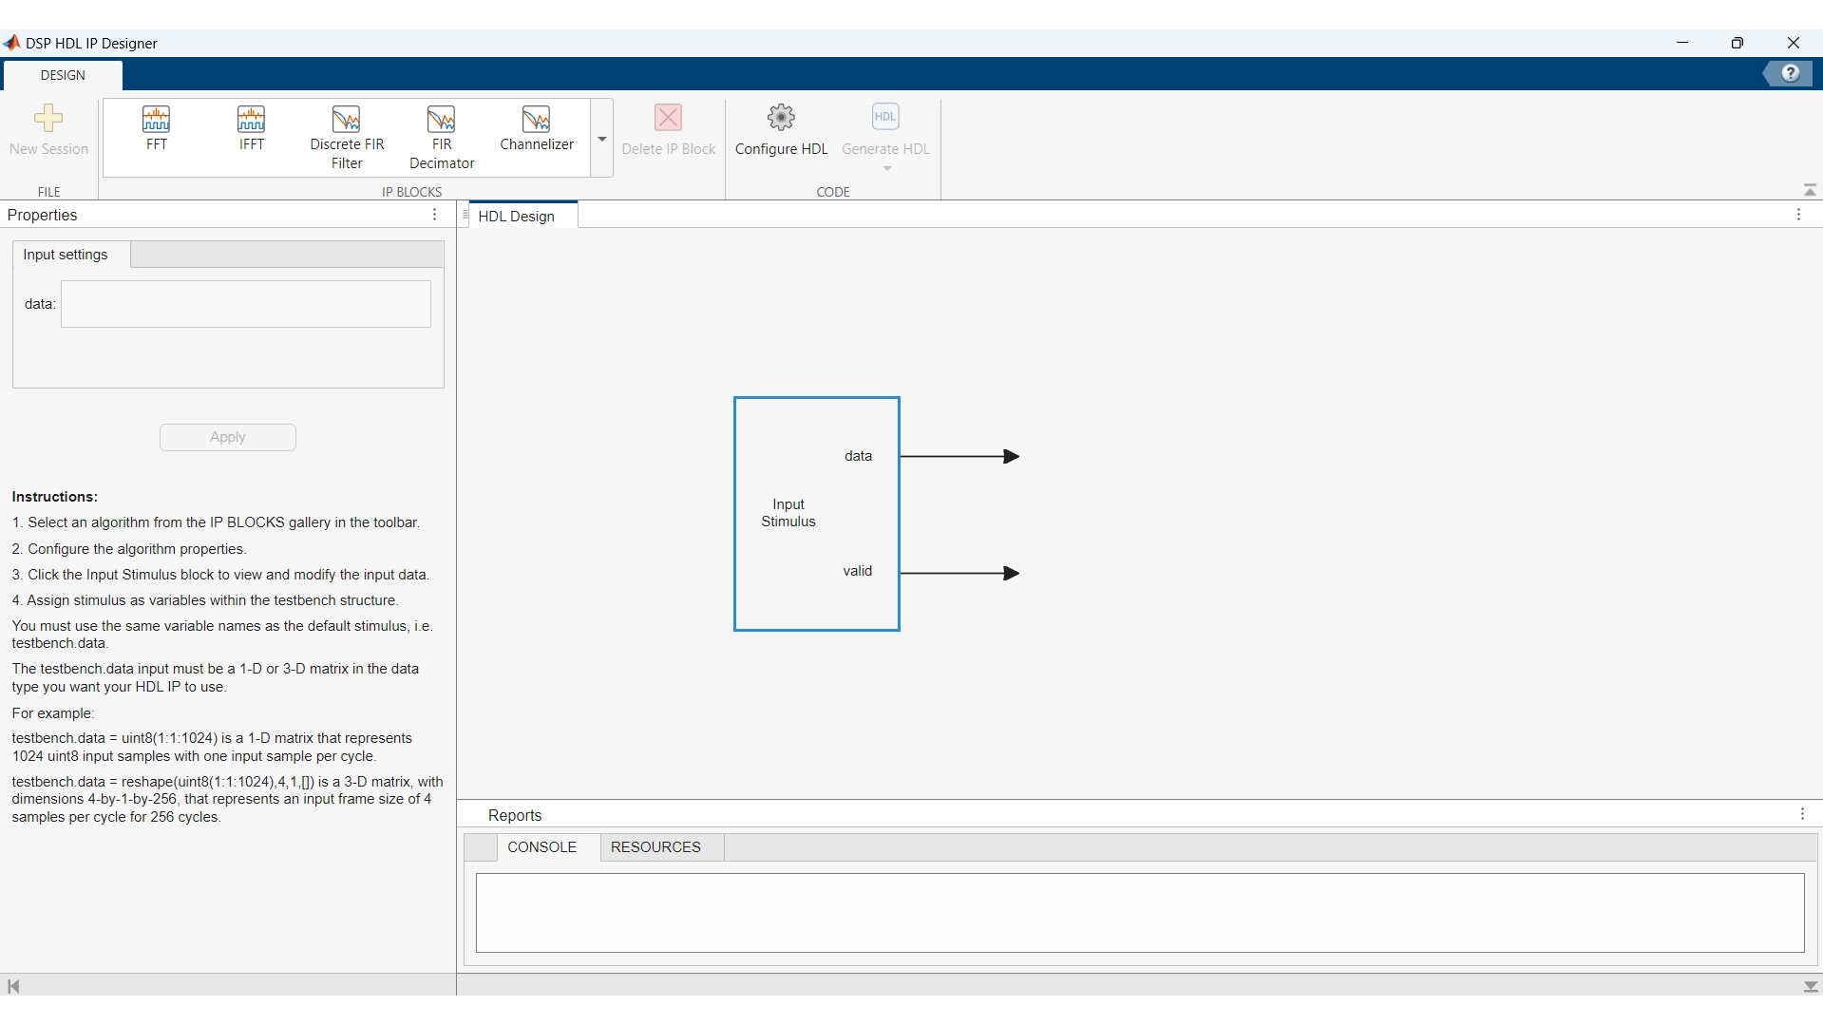Expand the IP Blocks gallery dropdown
This screenshot has height=1025, width=1823.
pyautogui.click(x=601, y=139)
